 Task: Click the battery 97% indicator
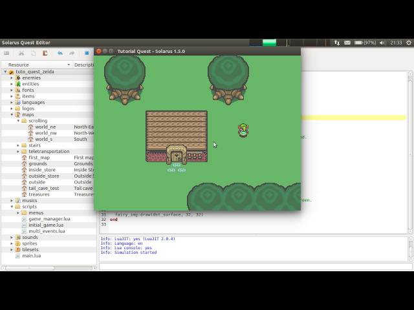(365, 43)
